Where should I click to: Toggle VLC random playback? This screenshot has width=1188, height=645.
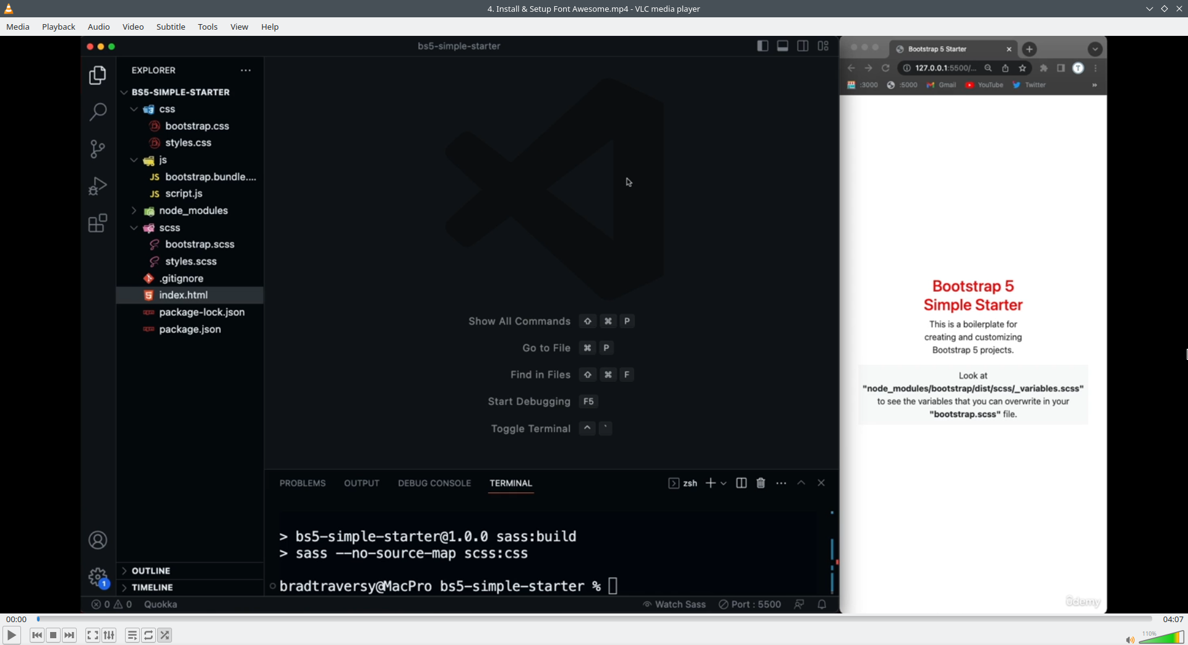(165, 635)
